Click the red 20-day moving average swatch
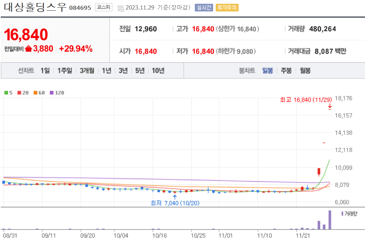Image resolution: width=365 pixels, height=244 pixels. pyautogui.click(x=19, y=93)
